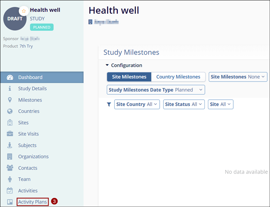Viewport: 270px width, 207px height.
Task: Click the filter funnel icon
Action: coord(109,104)
